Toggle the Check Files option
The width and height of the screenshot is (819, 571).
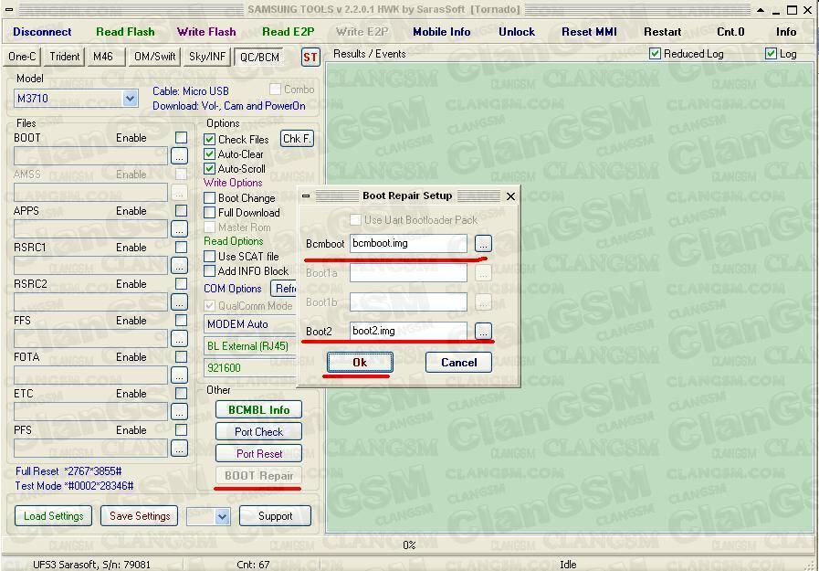tap(209, 140)
